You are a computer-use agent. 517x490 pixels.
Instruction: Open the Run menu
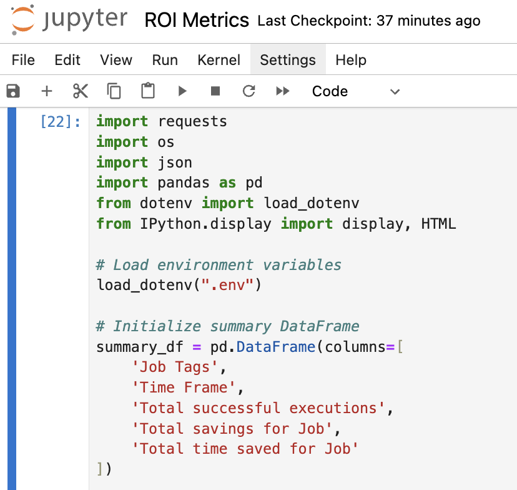[164, 60]
